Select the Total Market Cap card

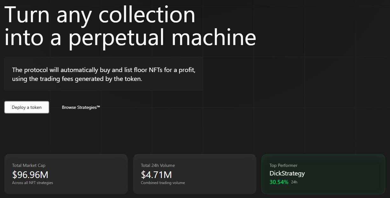point(66,174)
